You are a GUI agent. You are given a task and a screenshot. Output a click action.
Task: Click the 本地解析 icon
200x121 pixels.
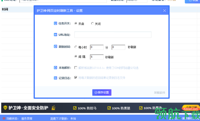click(x=55, y=68)
